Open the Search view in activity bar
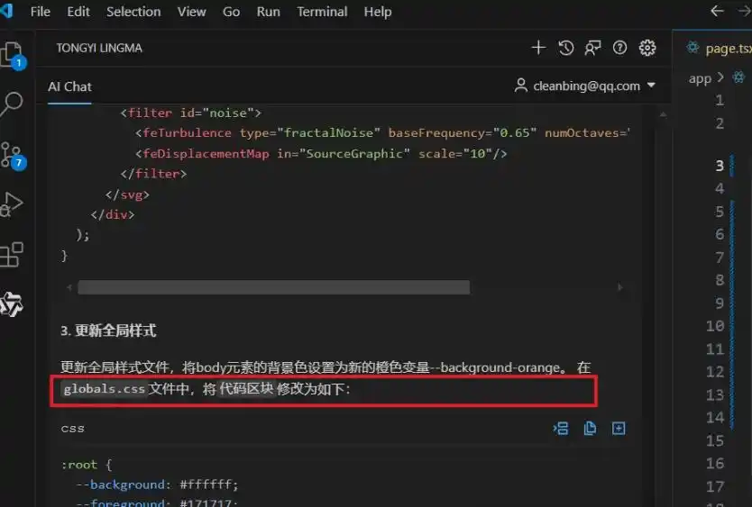This screenshot has width=752, height=507. pos(12,104)
